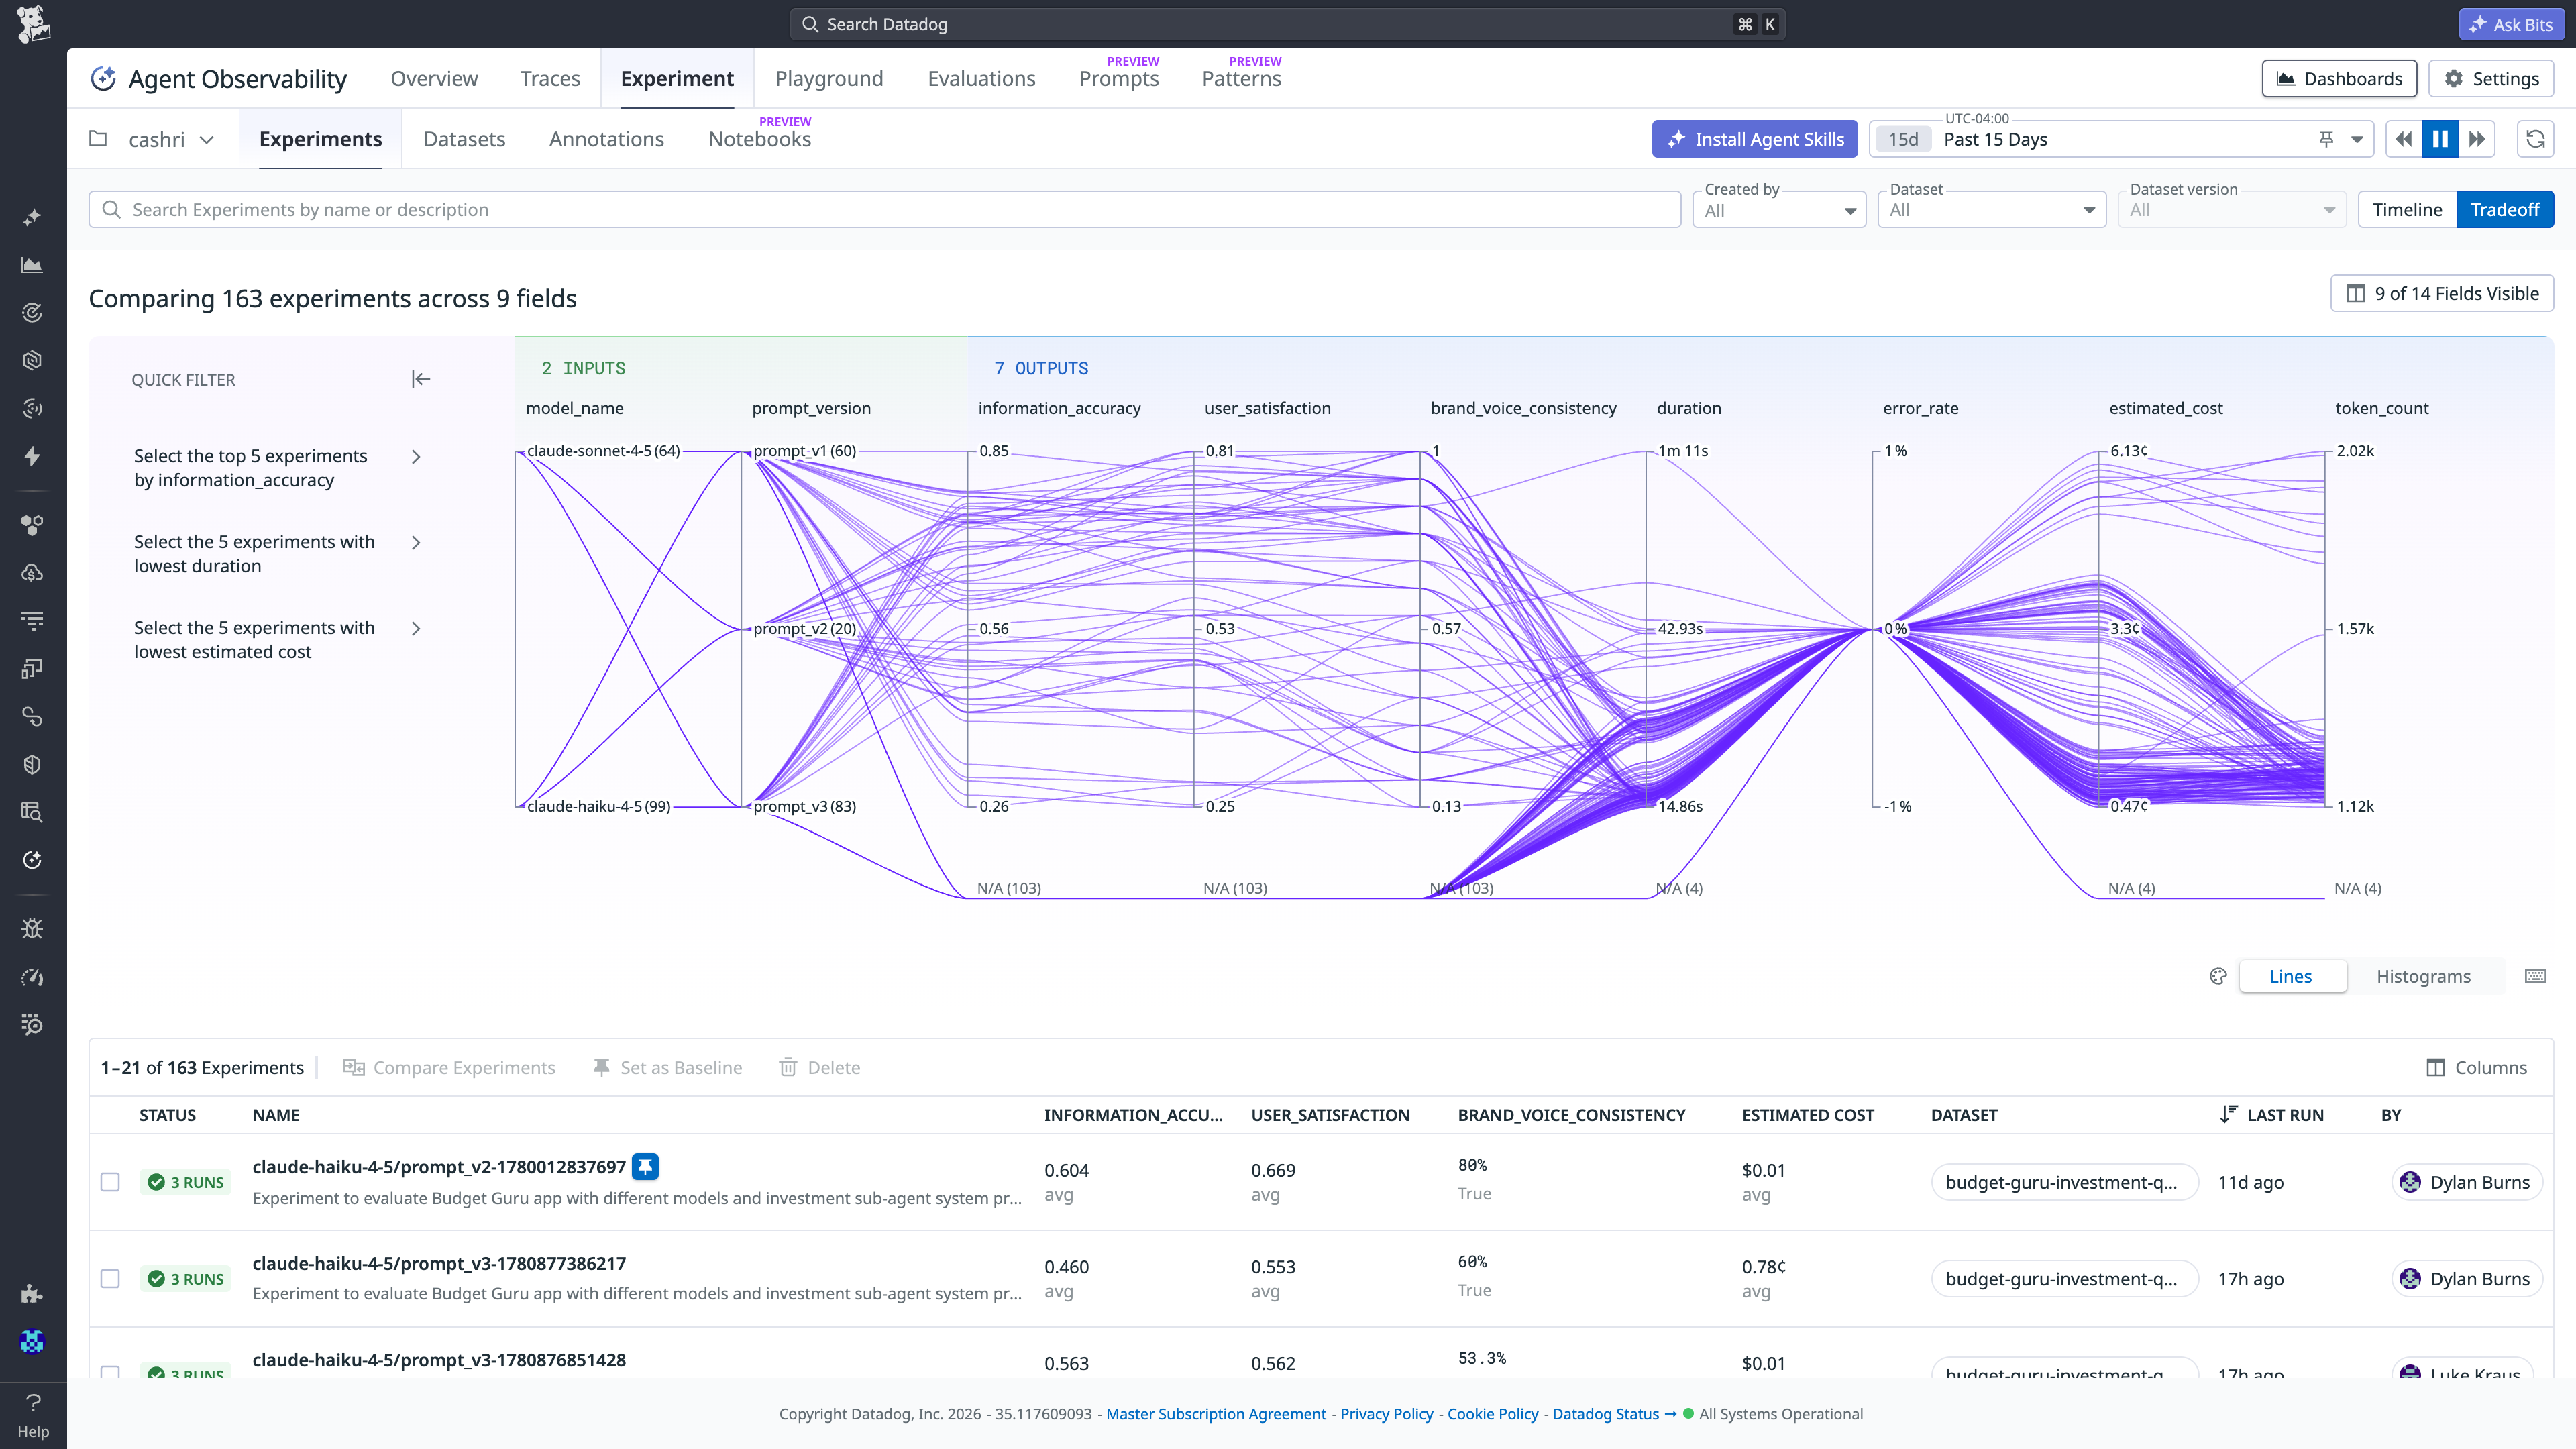Refresh the experiments data
This screenshot has height=1449, width=2576.
[x=2535, y=139]
